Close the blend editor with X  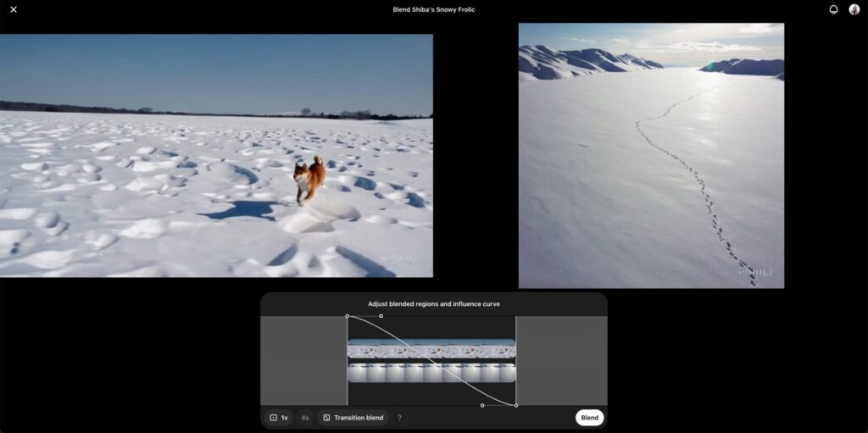click(x=14, y=9)
